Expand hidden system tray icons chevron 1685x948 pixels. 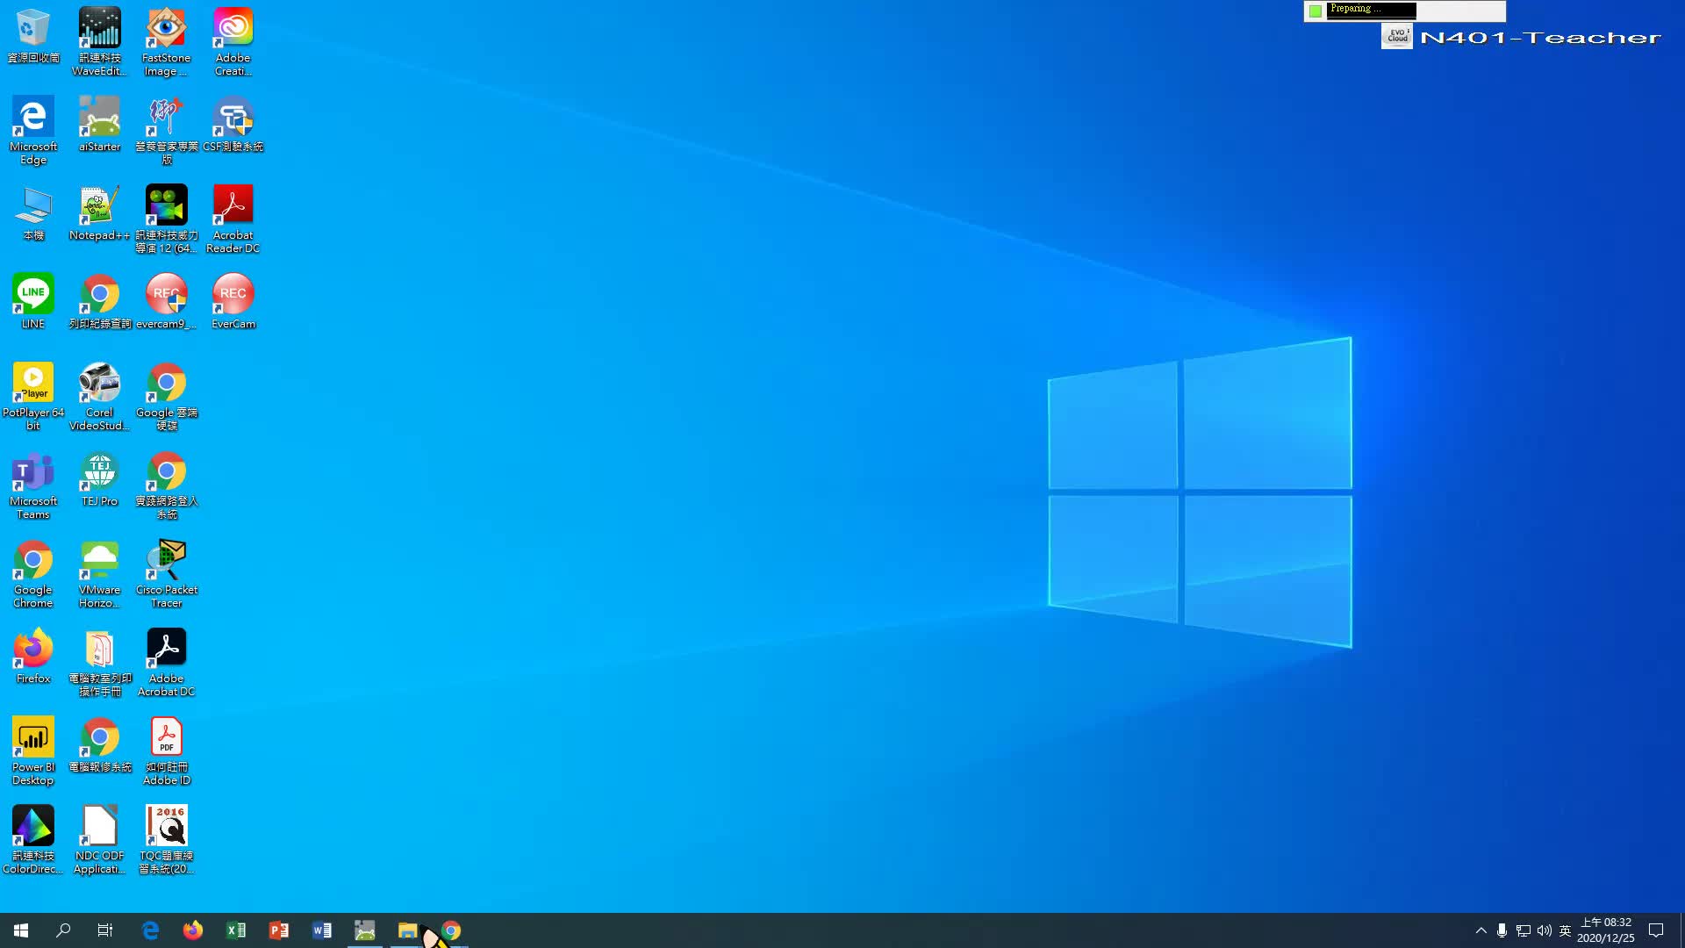coord(1481,930)
